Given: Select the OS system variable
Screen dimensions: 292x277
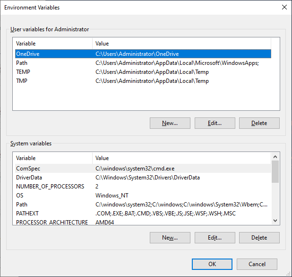Looking at the screenshot, I should [x=143, y=195].
